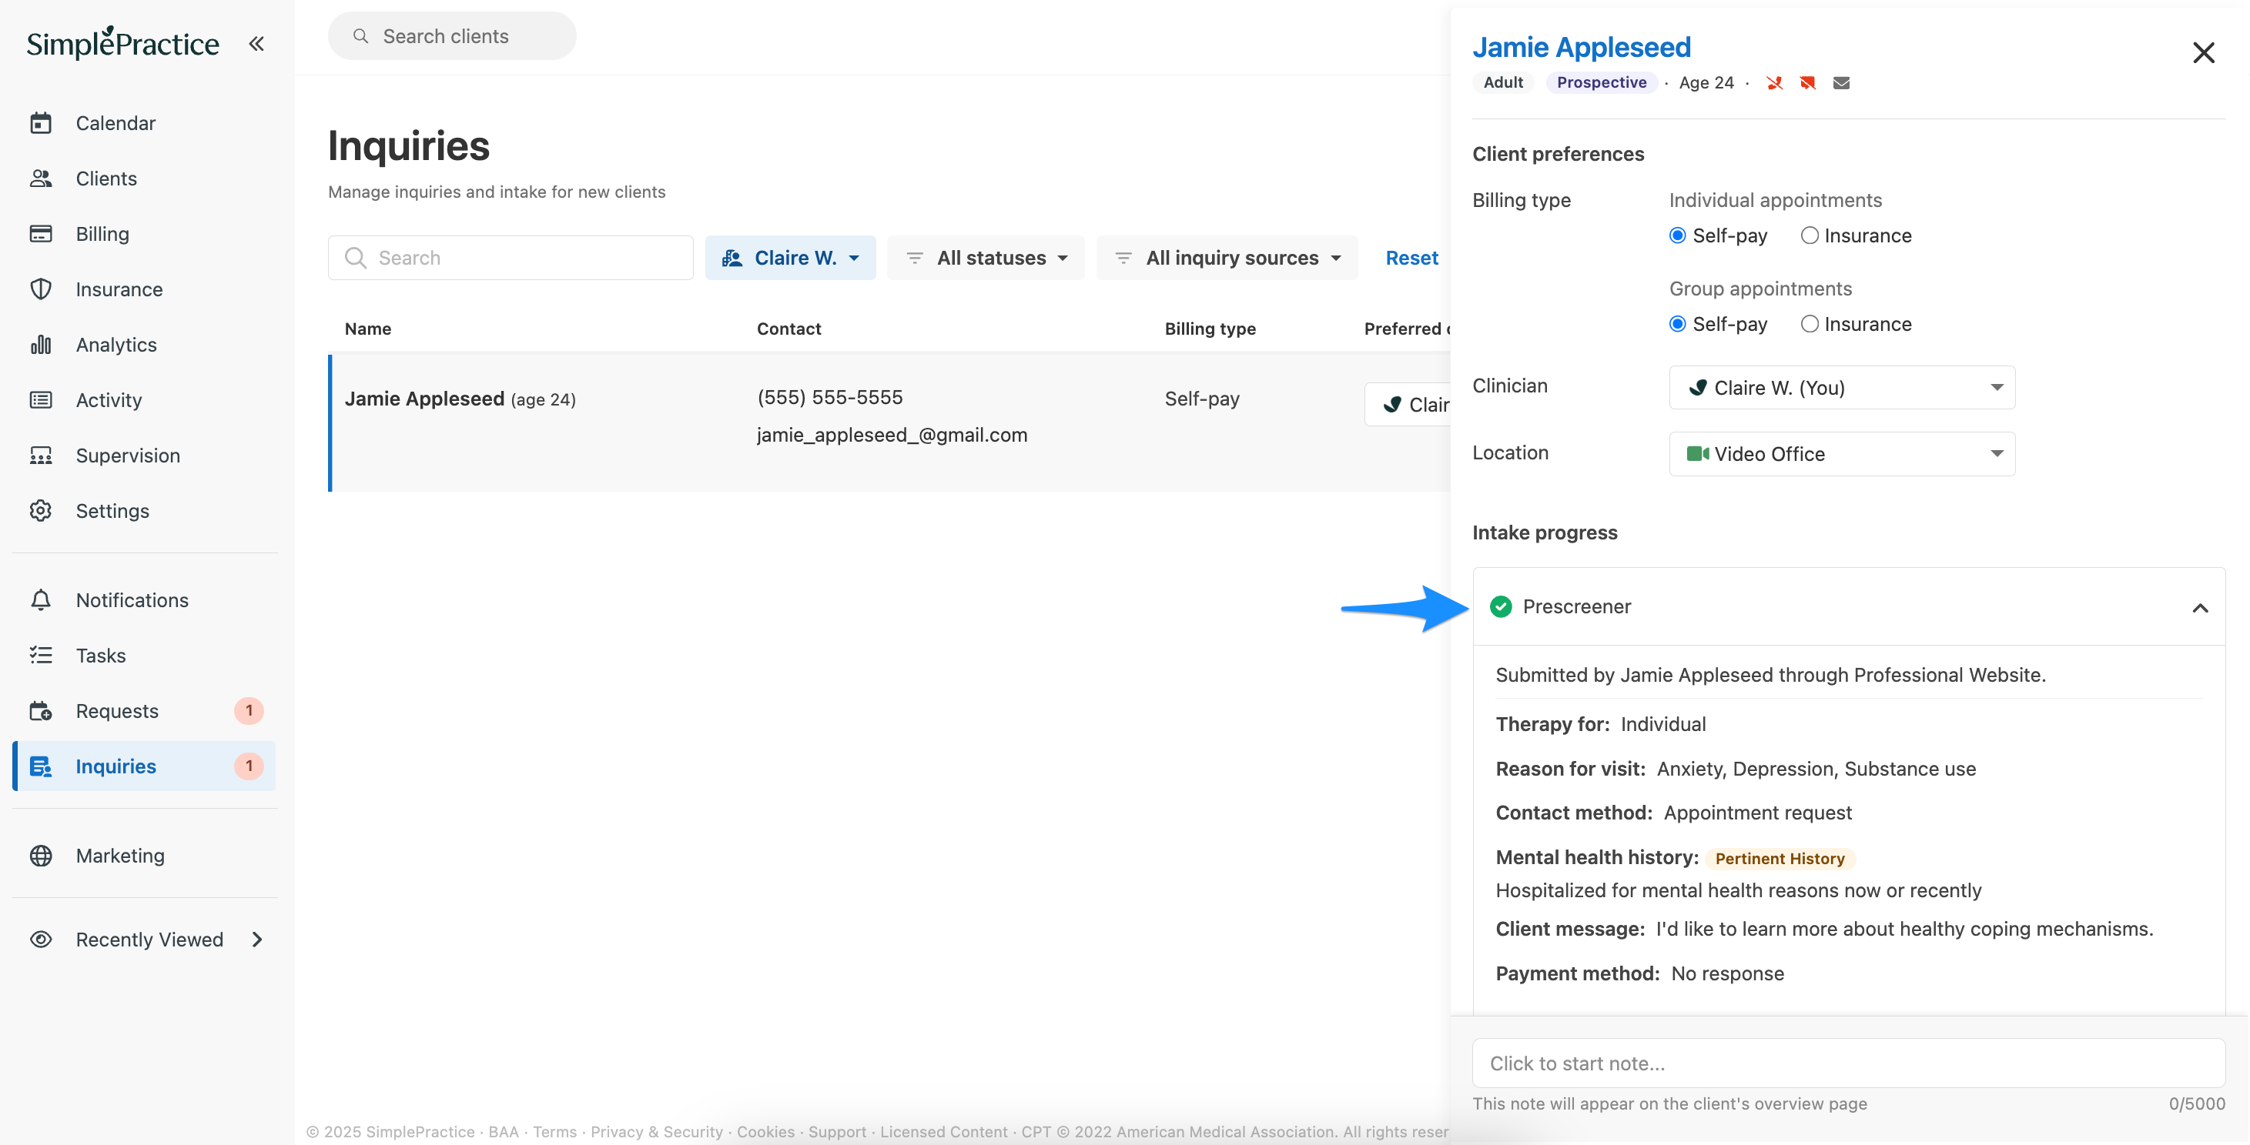Open Jamie Appleseed's client profile link

tap(1582, 47)
